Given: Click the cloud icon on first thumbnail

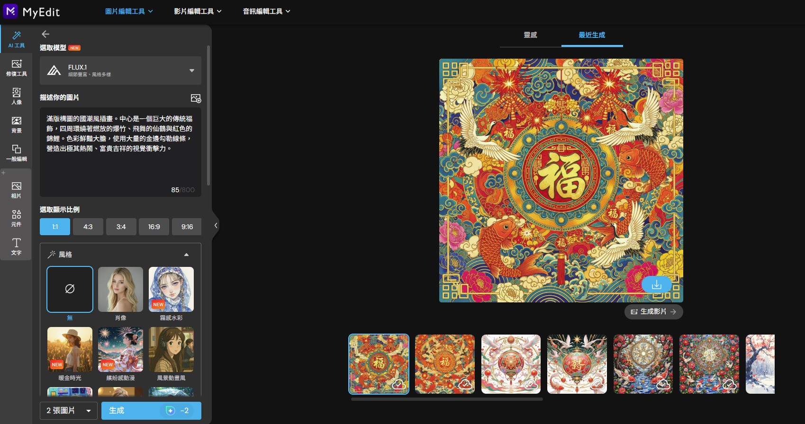Looking at the screenshot, I should tap(398, 385).
